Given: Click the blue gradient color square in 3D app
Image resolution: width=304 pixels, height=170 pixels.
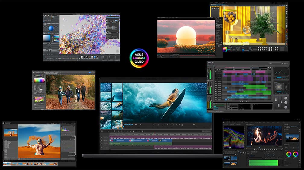Looking at the screenshot, I should [47, 38].
